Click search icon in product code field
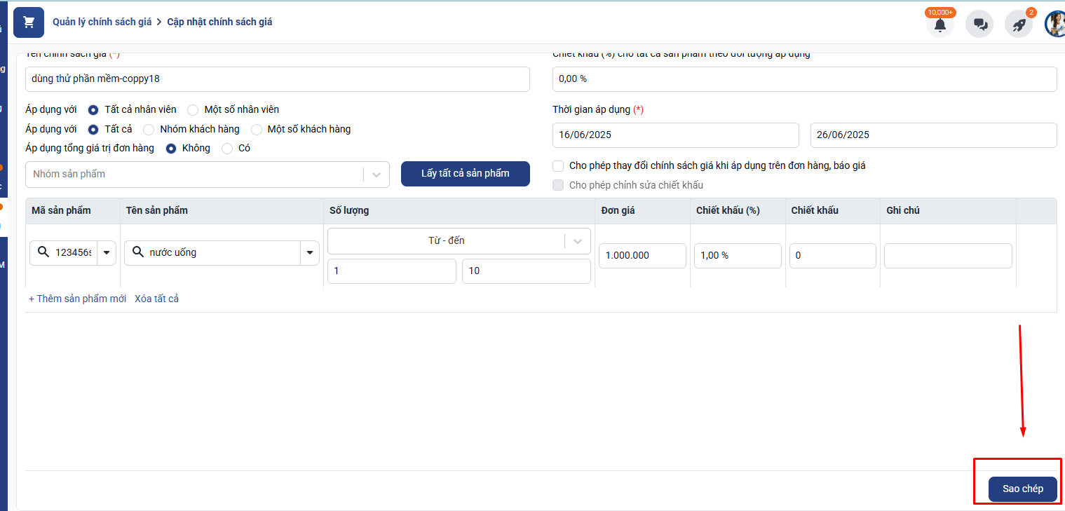This screenshot has width=1065, height=511. [x=43, y=252]
